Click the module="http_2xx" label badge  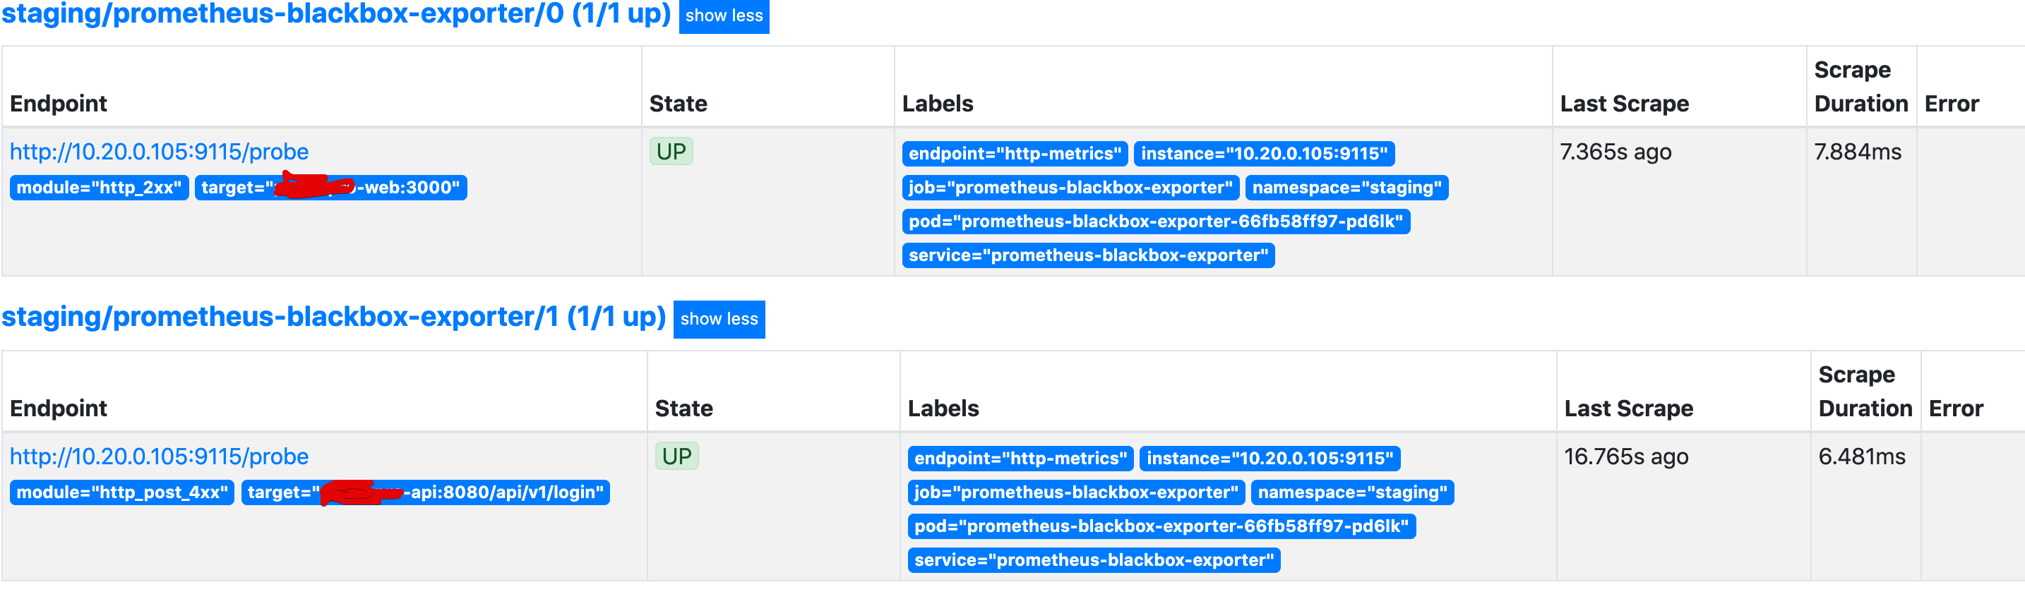pos(99,188)
